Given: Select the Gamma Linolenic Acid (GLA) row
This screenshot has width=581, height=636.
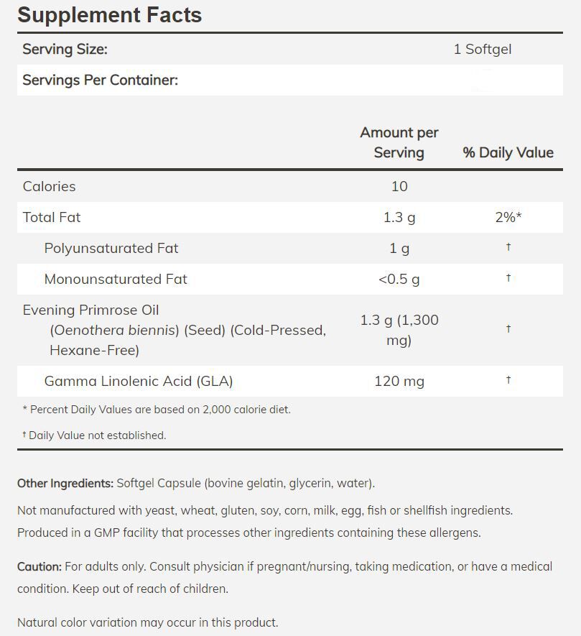Looking at the screenshot, I should [x=139, y=381].
